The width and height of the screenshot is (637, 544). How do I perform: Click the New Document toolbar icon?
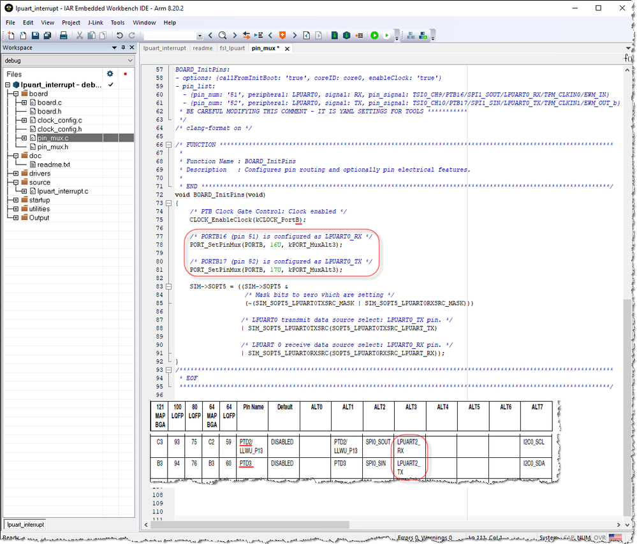click(x=11, y=36)
